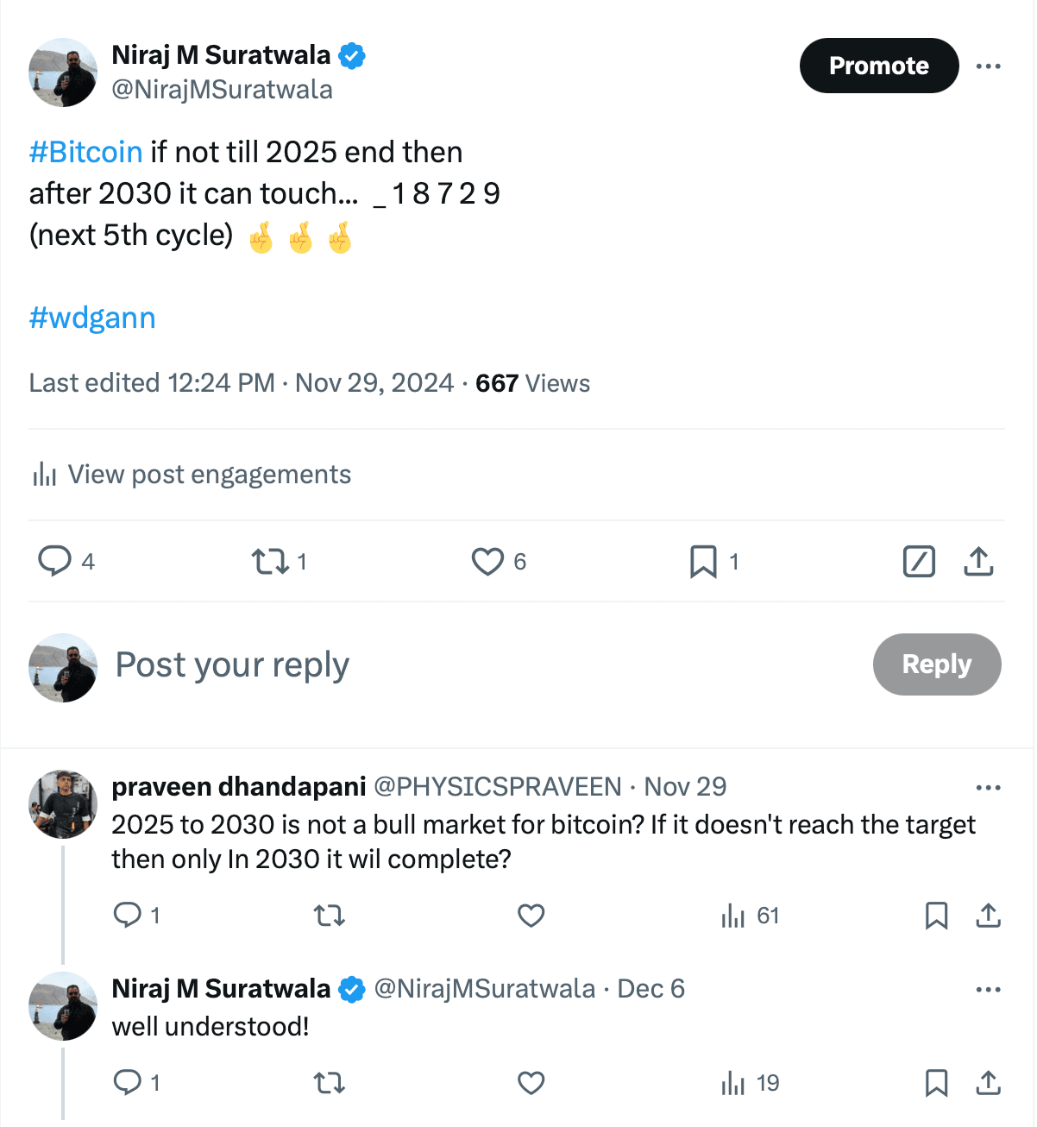
Task: Open the more options menu on the main post
Action: [x=989, y=65]
